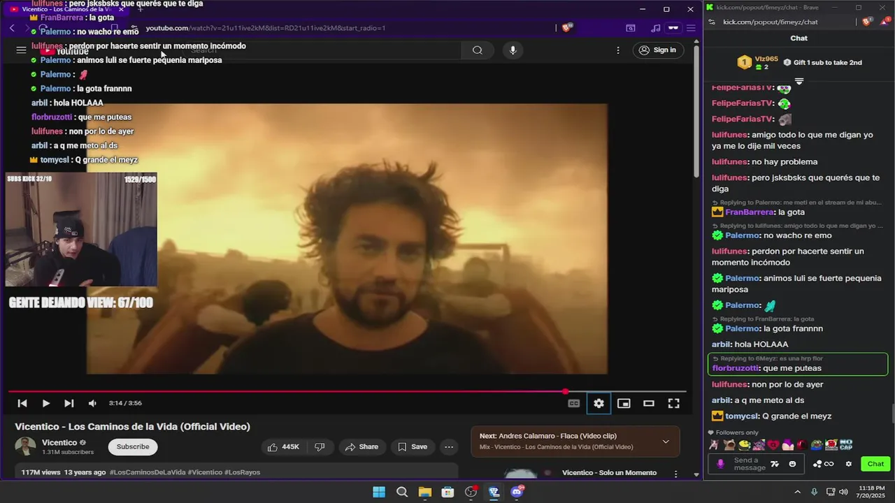Image resolution: width=895 pixels, height=503 pixels.
Task: Go back in the YouTube browser window
Action: (x=12, y=28)
